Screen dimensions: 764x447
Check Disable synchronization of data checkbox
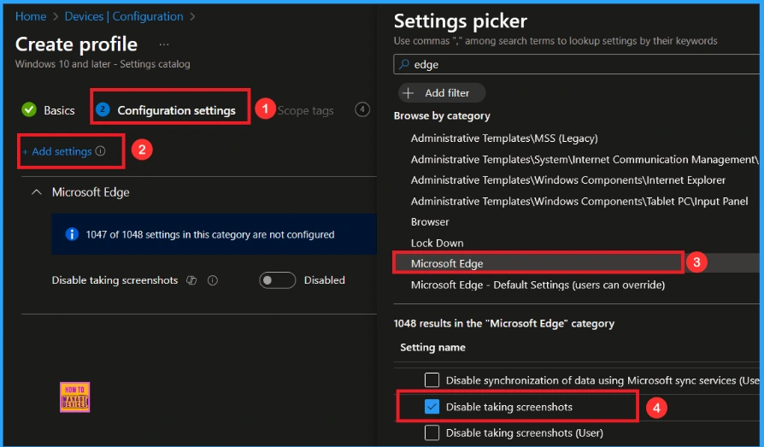(x=432, y=380)
